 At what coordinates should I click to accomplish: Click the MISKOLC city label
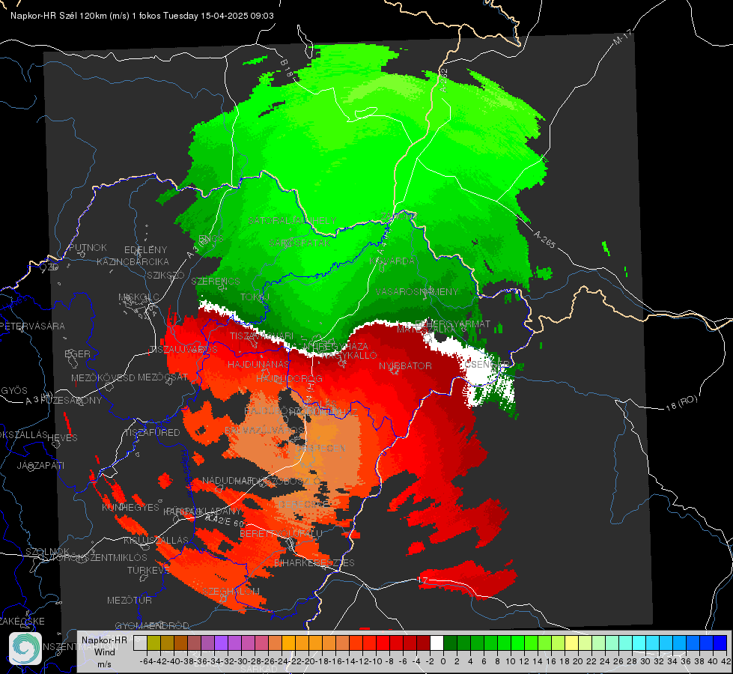pos(139,297)
